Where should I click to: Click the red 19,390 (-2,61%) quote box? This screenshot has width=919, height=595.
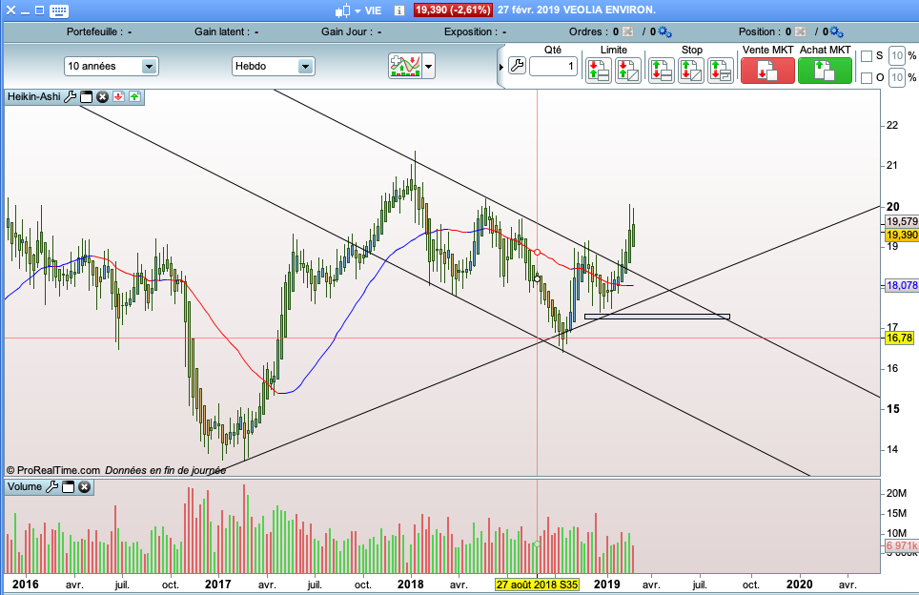[x=453, y=10]
